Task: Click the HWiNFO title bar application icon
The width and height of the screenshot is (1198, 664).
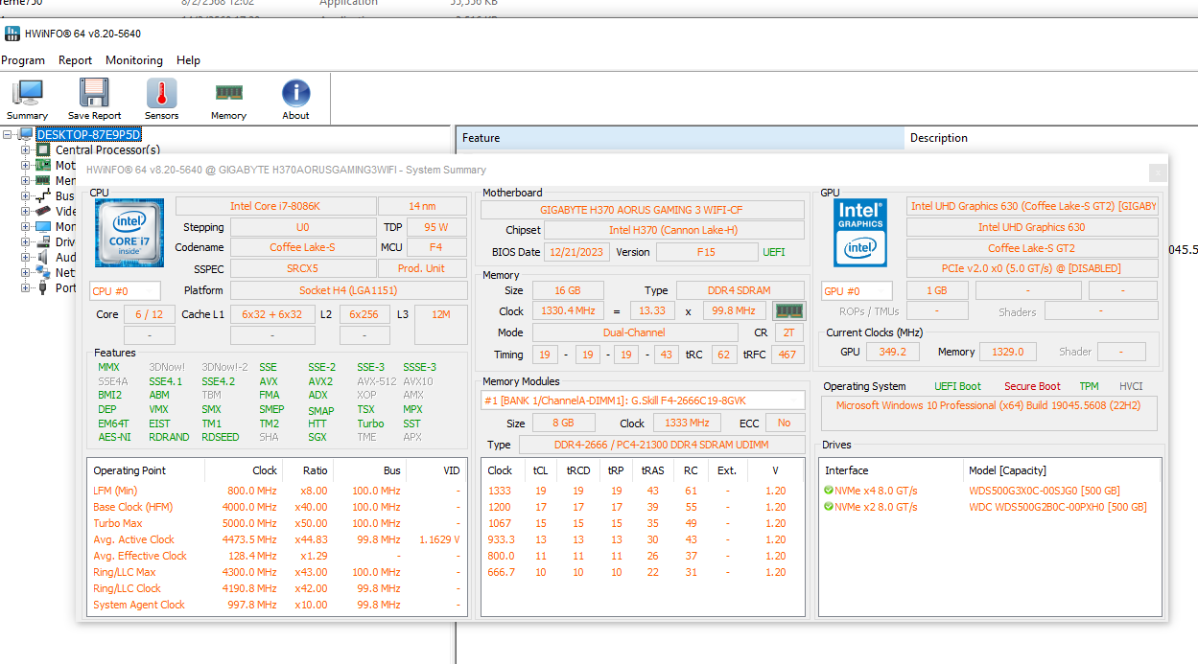Action: [x=12, y=34]
